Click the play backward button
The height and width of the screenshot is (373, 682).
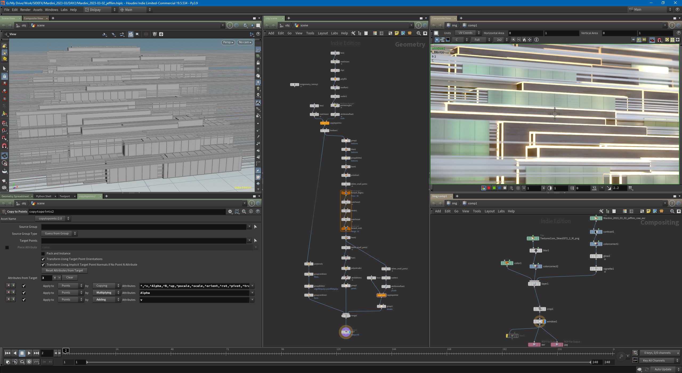pyautogui.click(x=15, y=353)
